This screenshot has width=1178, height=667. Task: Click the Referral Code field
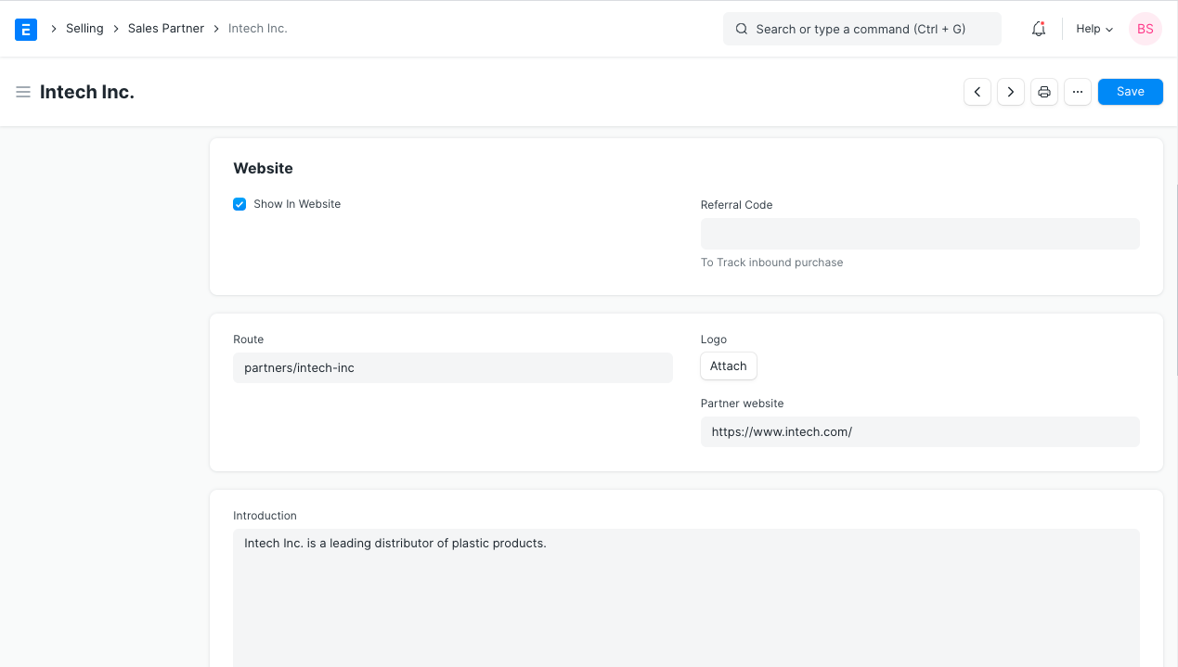coord(919,234)
